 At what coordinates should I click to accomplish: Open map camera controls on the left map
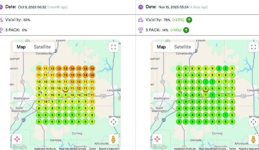coord(113,122)
